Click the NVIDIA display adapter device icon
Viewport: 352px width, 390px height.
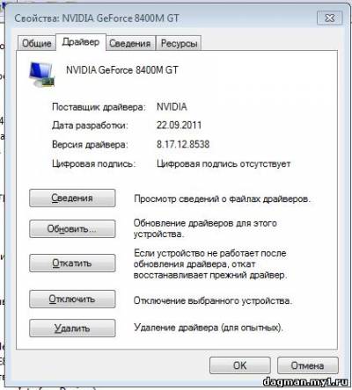[x=42, y=75]
